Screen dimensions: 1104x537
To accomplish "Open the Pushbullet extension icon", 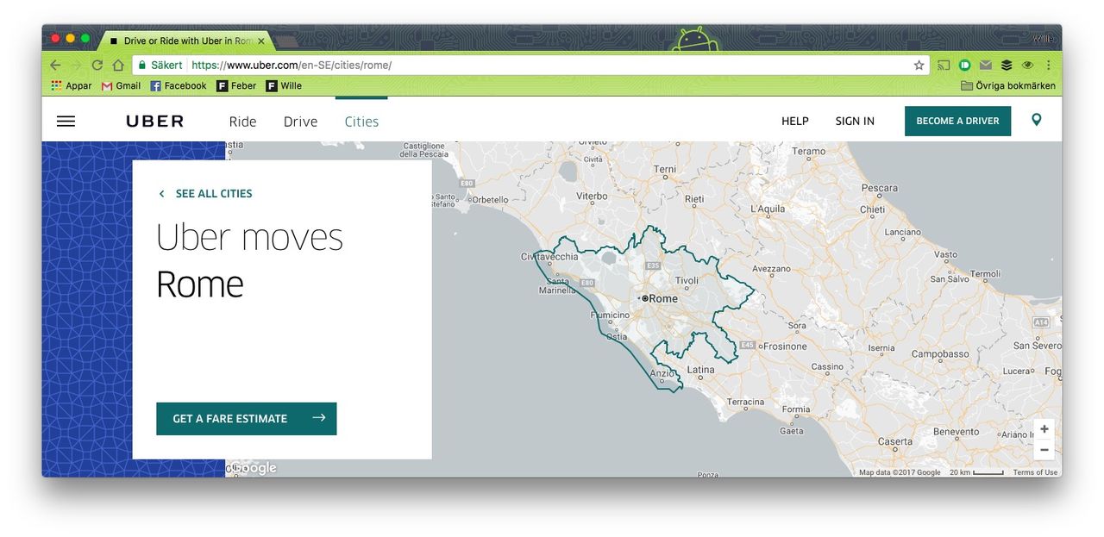I will click(x=964, y=65).
